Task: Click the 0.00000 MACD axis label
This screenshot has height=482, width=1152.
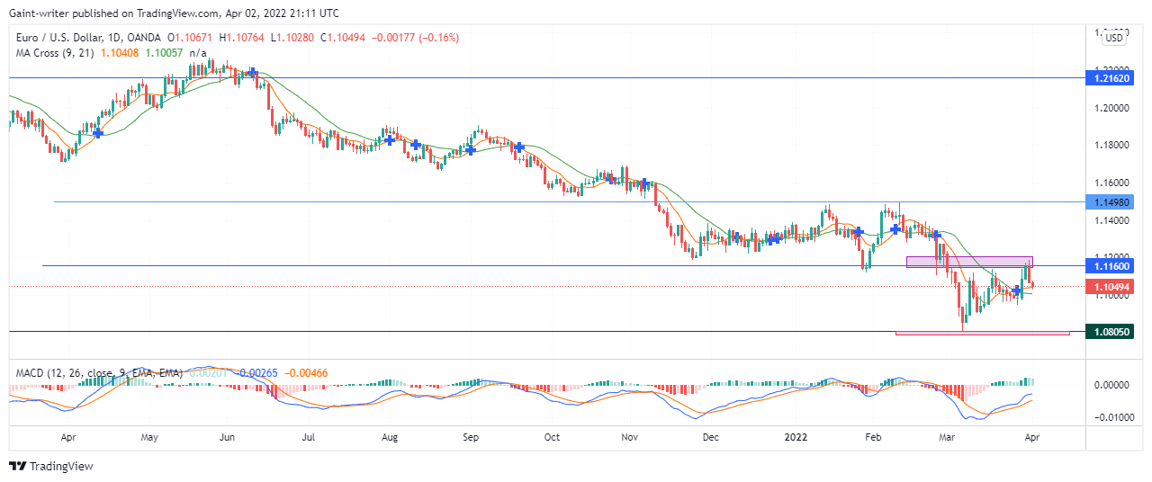Action: coord(1111,385)
